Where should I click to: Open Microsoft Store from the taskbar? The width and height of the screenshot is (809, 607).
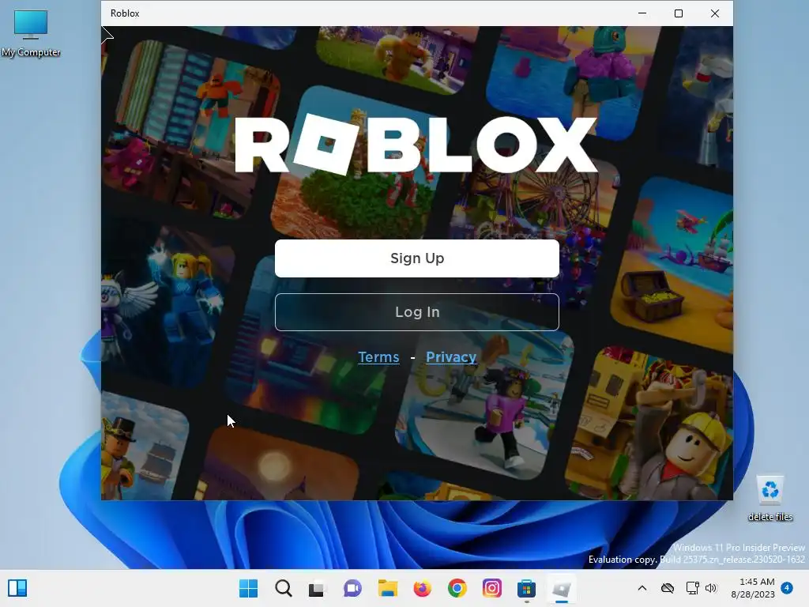point(526,588)
